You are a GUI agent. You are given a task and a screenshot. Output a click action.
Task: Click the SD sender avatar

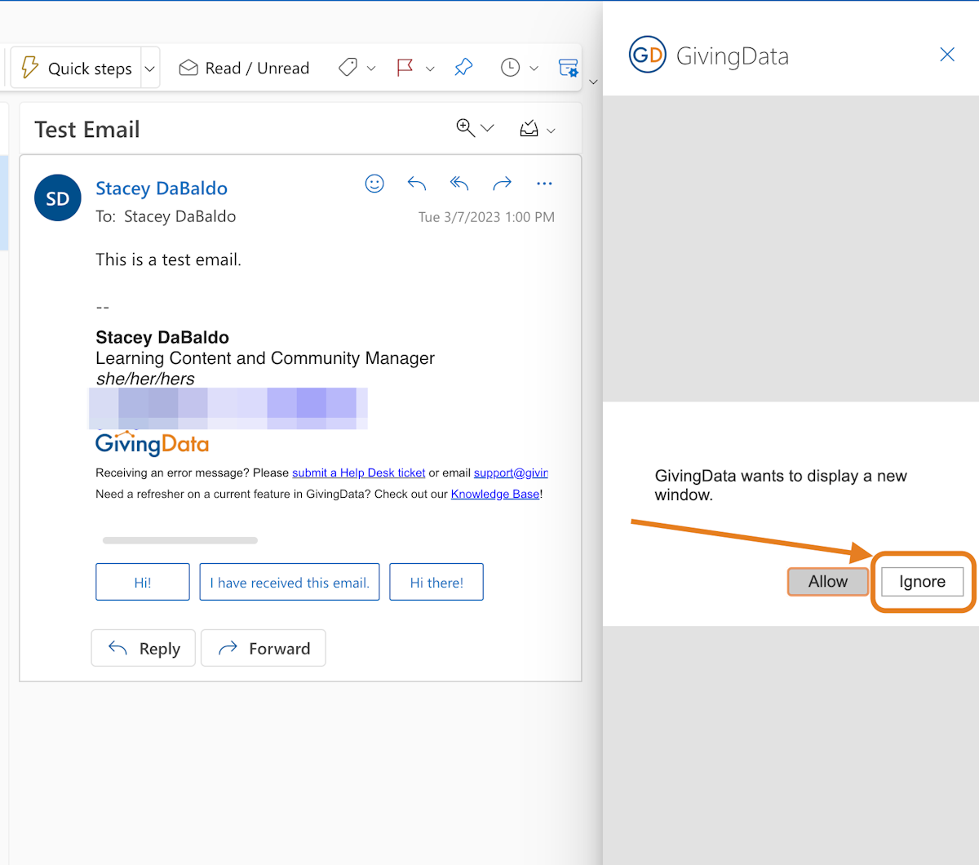[58, 198]
